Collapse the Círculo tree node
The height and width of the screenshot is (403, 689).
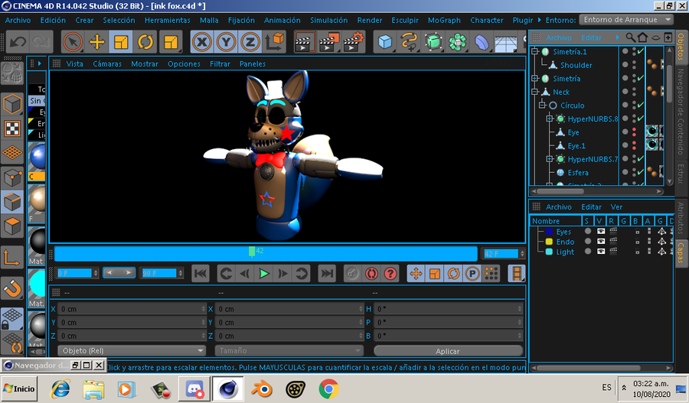point(542,106)
